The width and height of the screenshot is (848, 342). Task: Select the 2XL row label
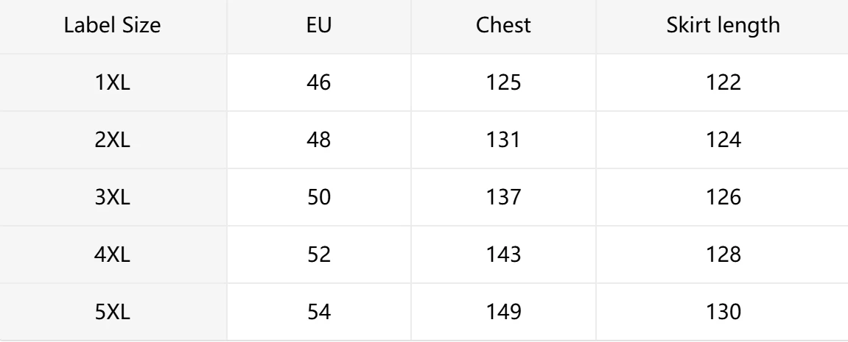(x=113, y=140)
